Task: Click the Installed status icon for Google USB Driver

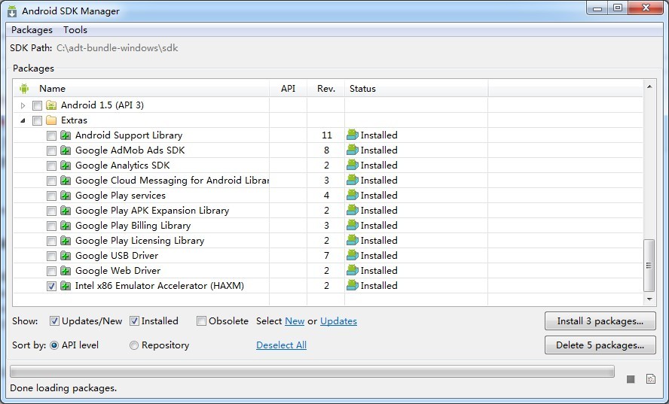Action: tap(352, 256)
